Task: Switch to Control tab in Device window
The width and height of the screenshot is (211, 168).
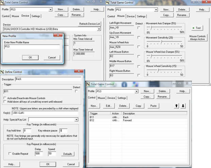Action: [6, 16]
